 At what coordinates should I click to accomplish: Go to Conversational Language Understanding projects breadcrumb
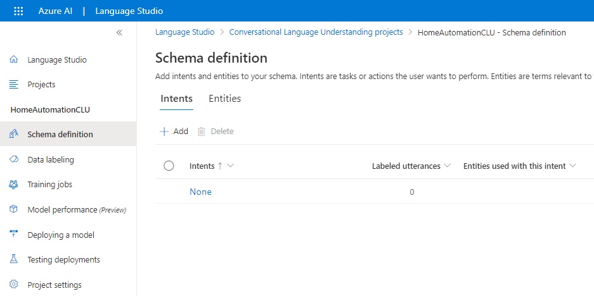pos(316,32)
